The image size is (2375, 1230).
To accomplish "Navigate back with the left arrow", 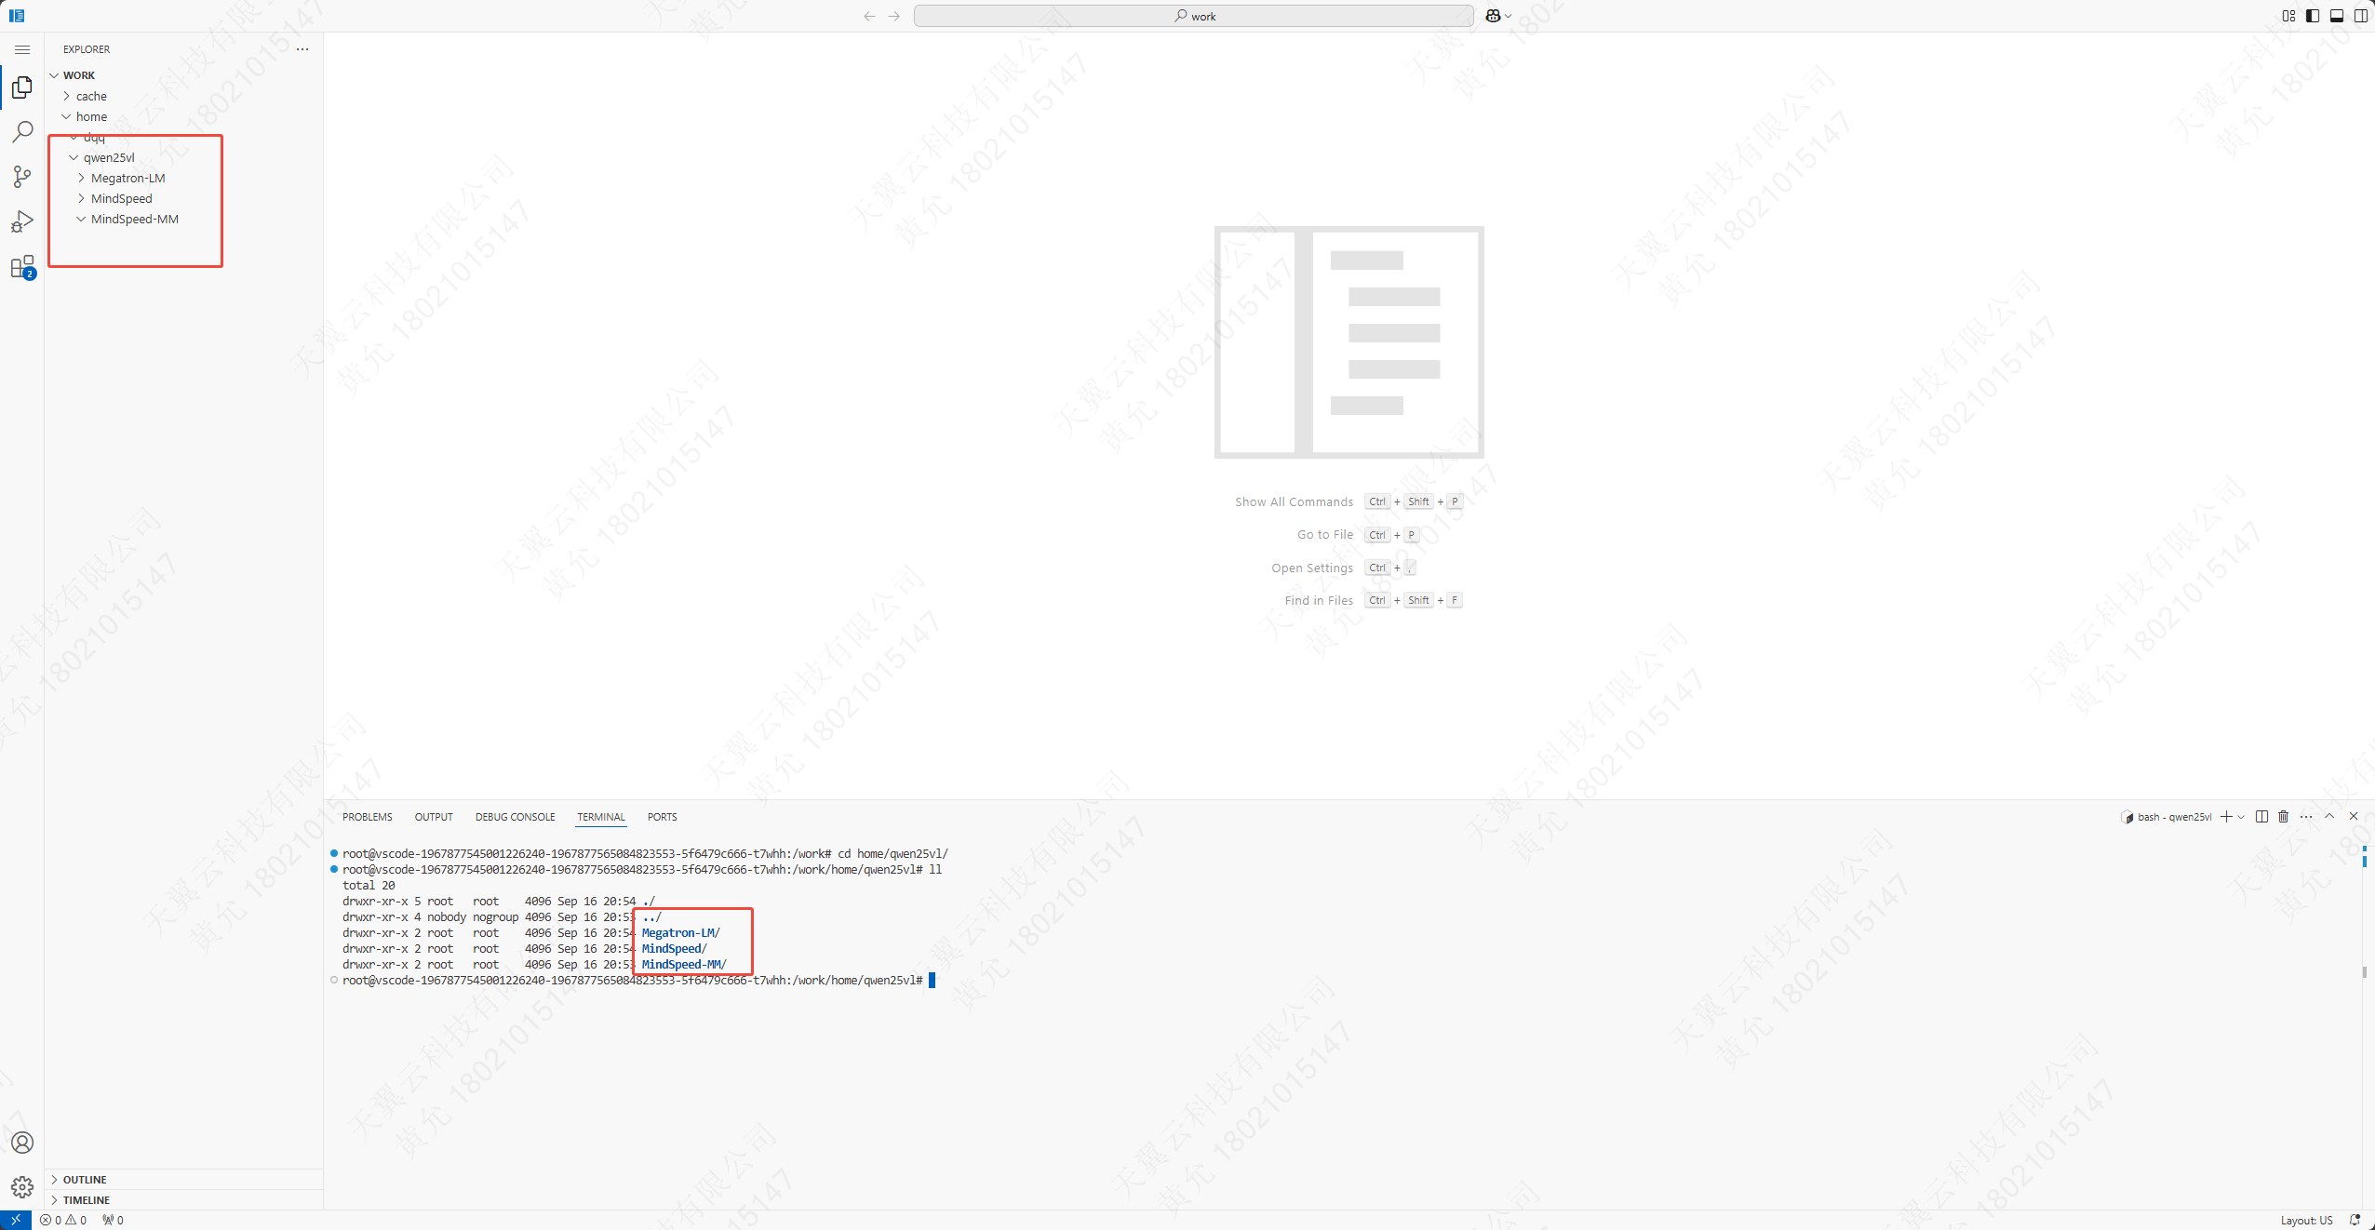I will [x=869, y=16].
